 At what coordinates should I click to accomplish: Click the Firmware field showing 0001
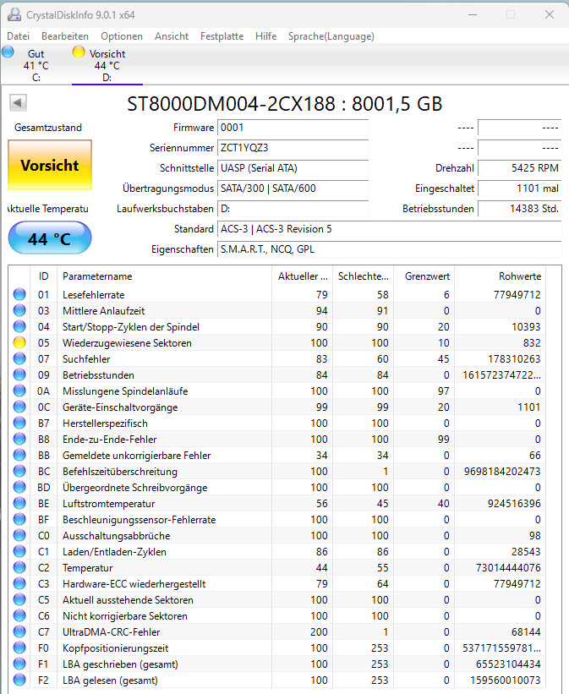pyautogui.click(x=293, y=128)
